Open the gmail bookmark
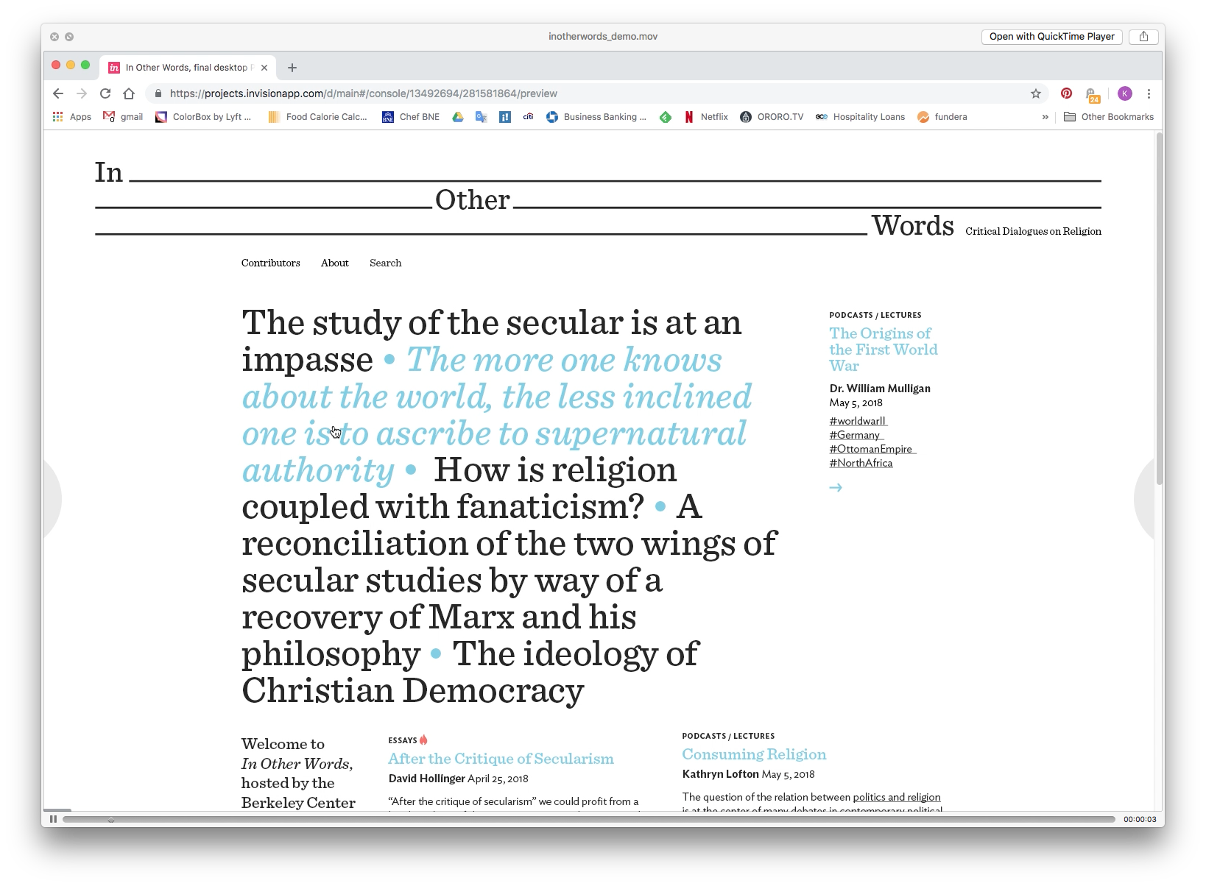Image resolution: width=1206 pixels, height=886 pixels. coord(123,117)
